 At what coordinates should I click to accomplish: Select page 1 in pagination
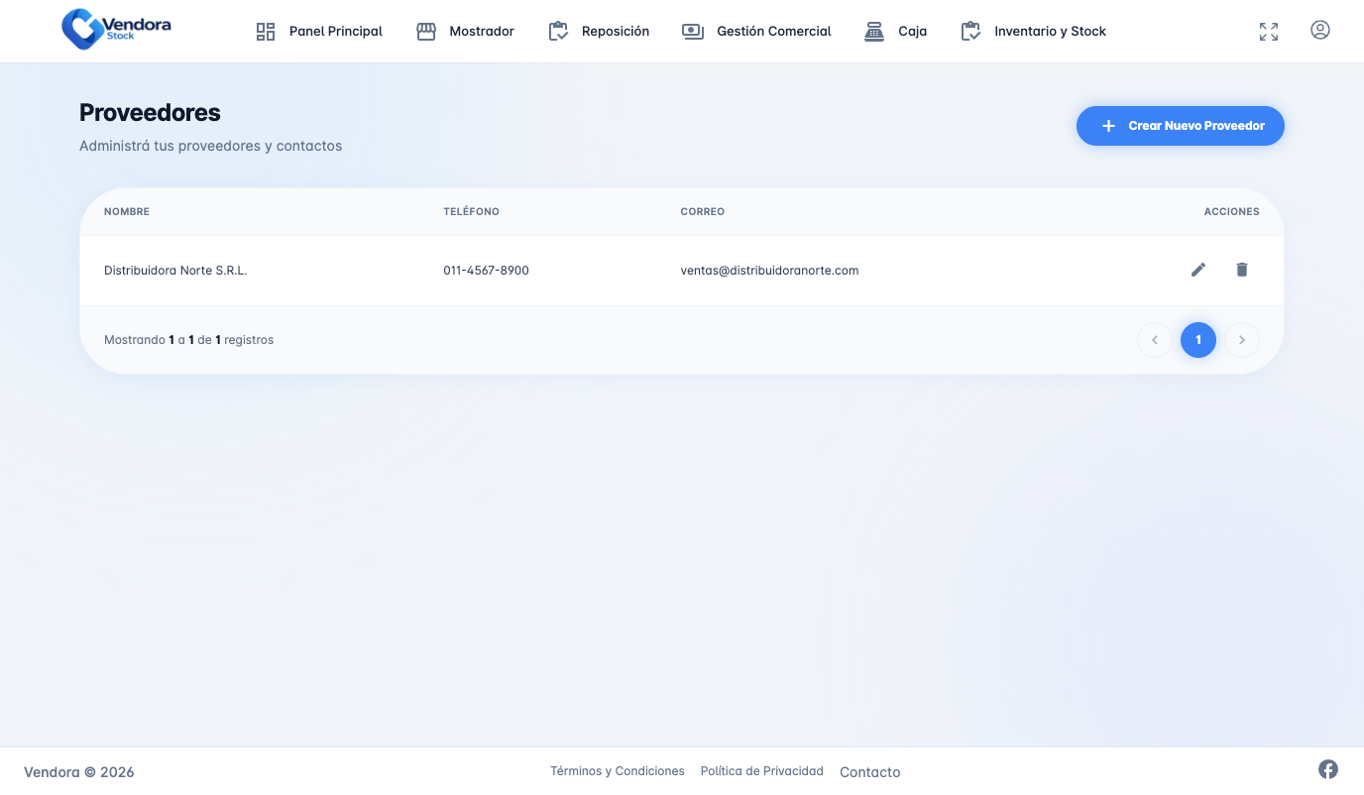point(1198,340)
